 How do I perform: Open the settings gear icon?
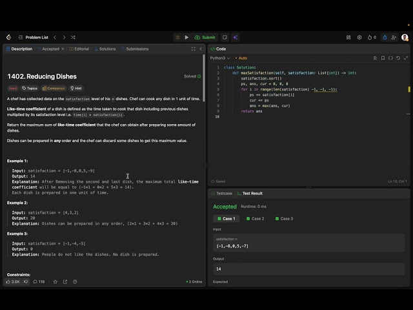pyautogui.click(x=359, y=37)
